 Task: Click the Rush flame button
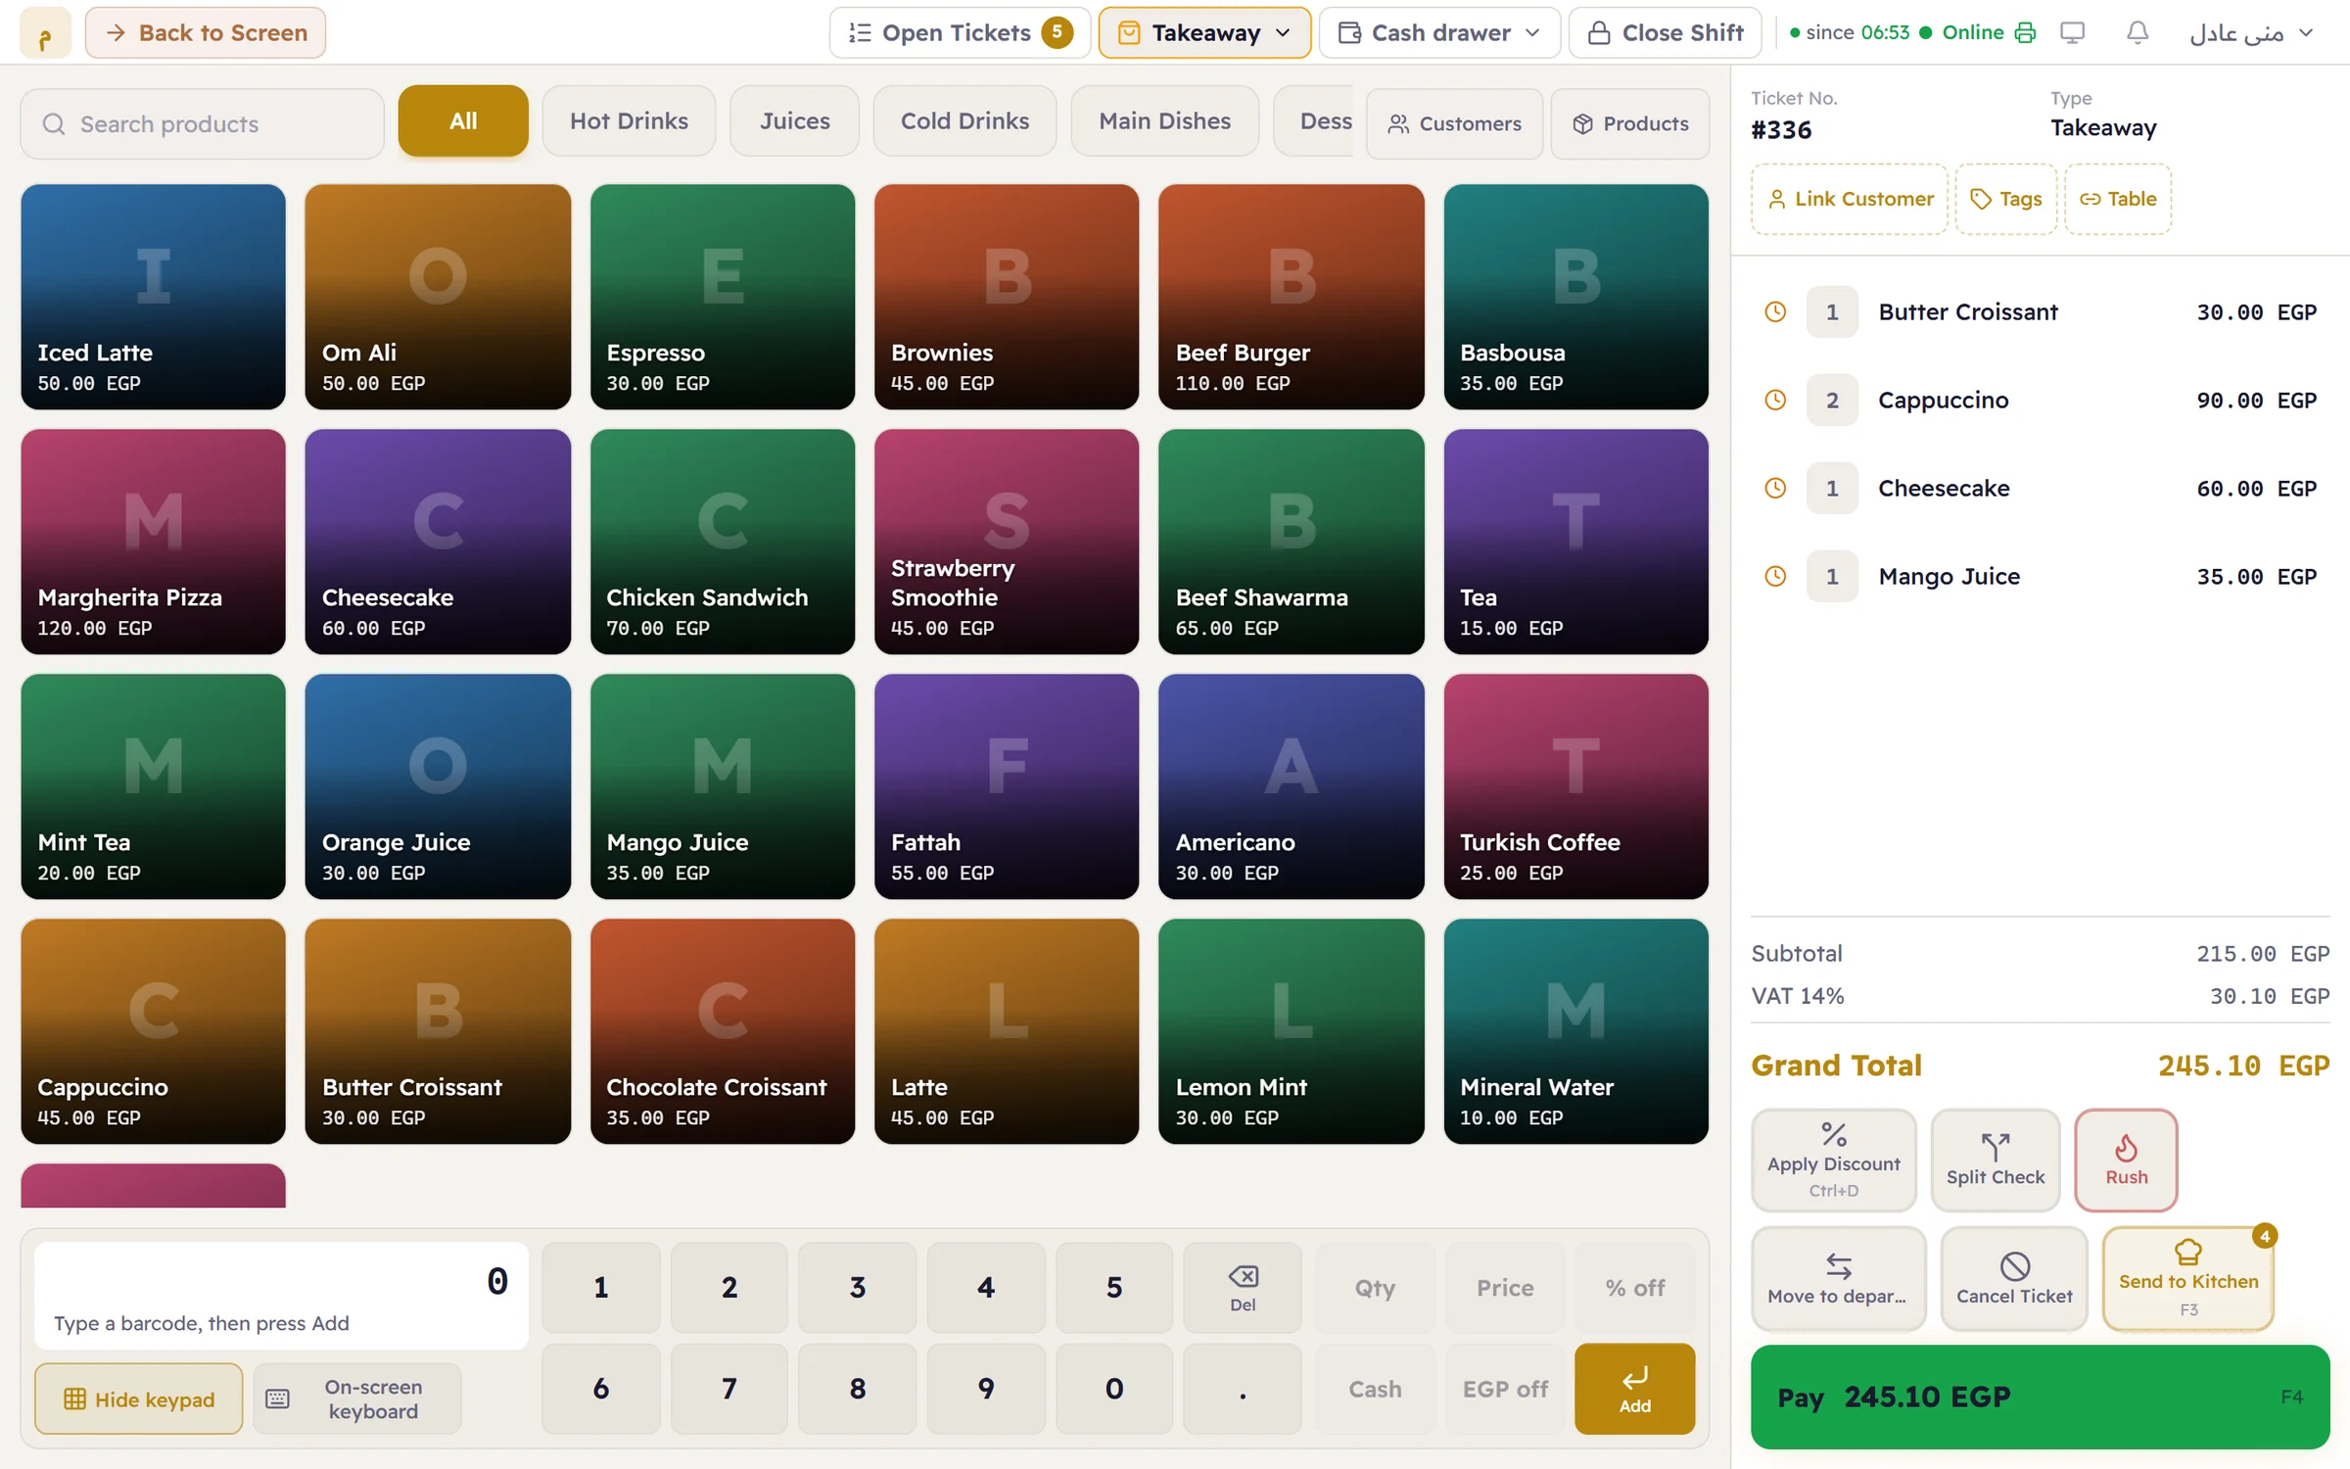click(2126, 1160)
